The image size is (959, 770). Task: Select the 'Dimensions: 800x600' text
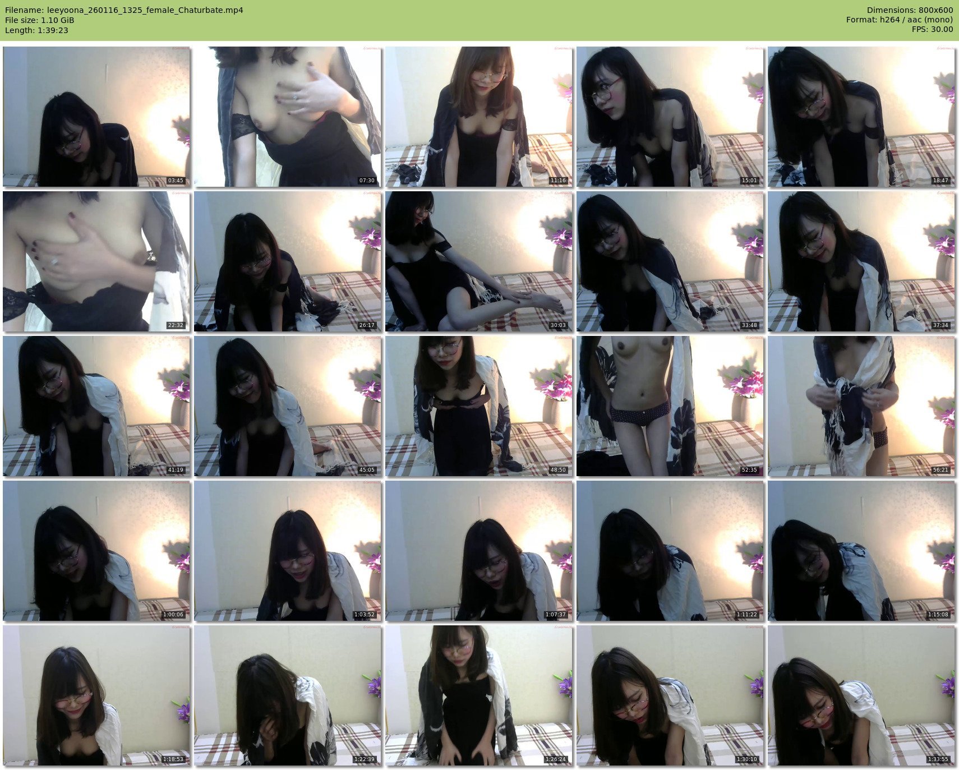(910, 10)
